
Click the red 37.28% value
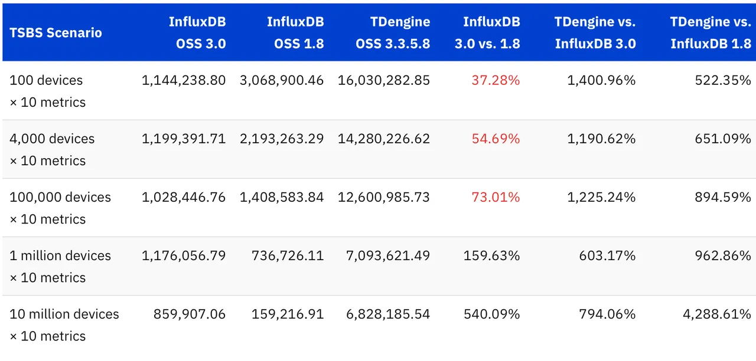496,80
